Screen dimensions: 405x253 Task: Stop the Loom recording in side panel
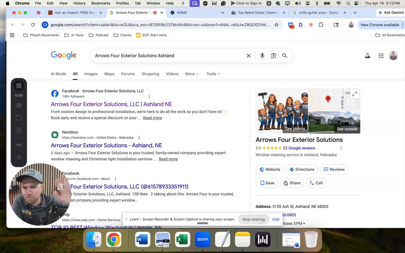[19, 86]
